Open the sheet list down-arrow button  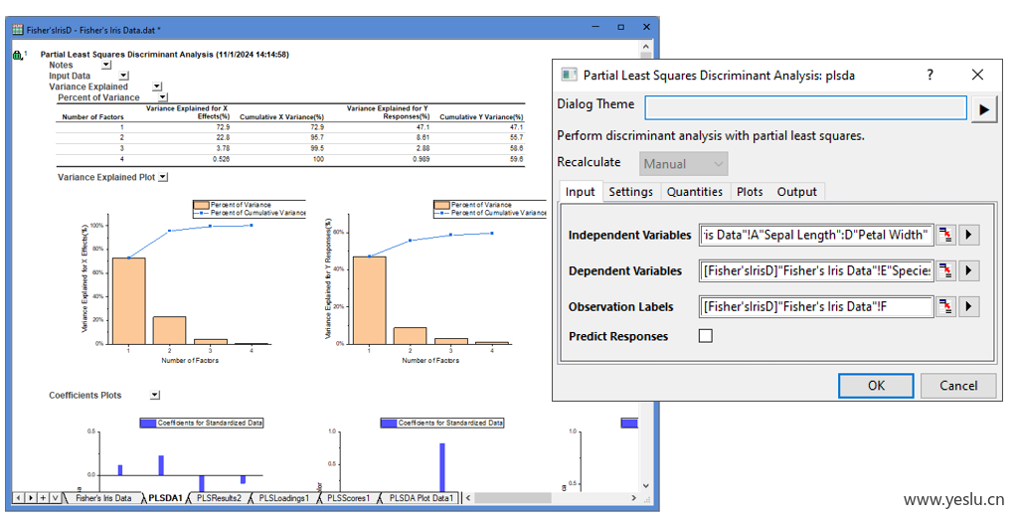tap(55, 497)
